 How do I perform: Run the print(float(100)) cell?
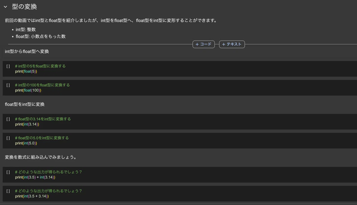(8, 85)
